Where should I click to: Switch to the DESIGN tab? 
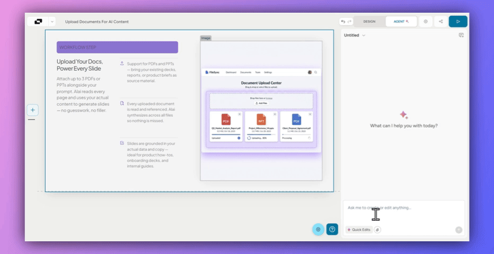(x=369, y=22)
